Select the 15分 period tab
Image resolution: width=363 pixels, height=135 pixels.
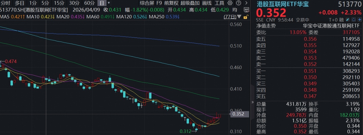59,3
